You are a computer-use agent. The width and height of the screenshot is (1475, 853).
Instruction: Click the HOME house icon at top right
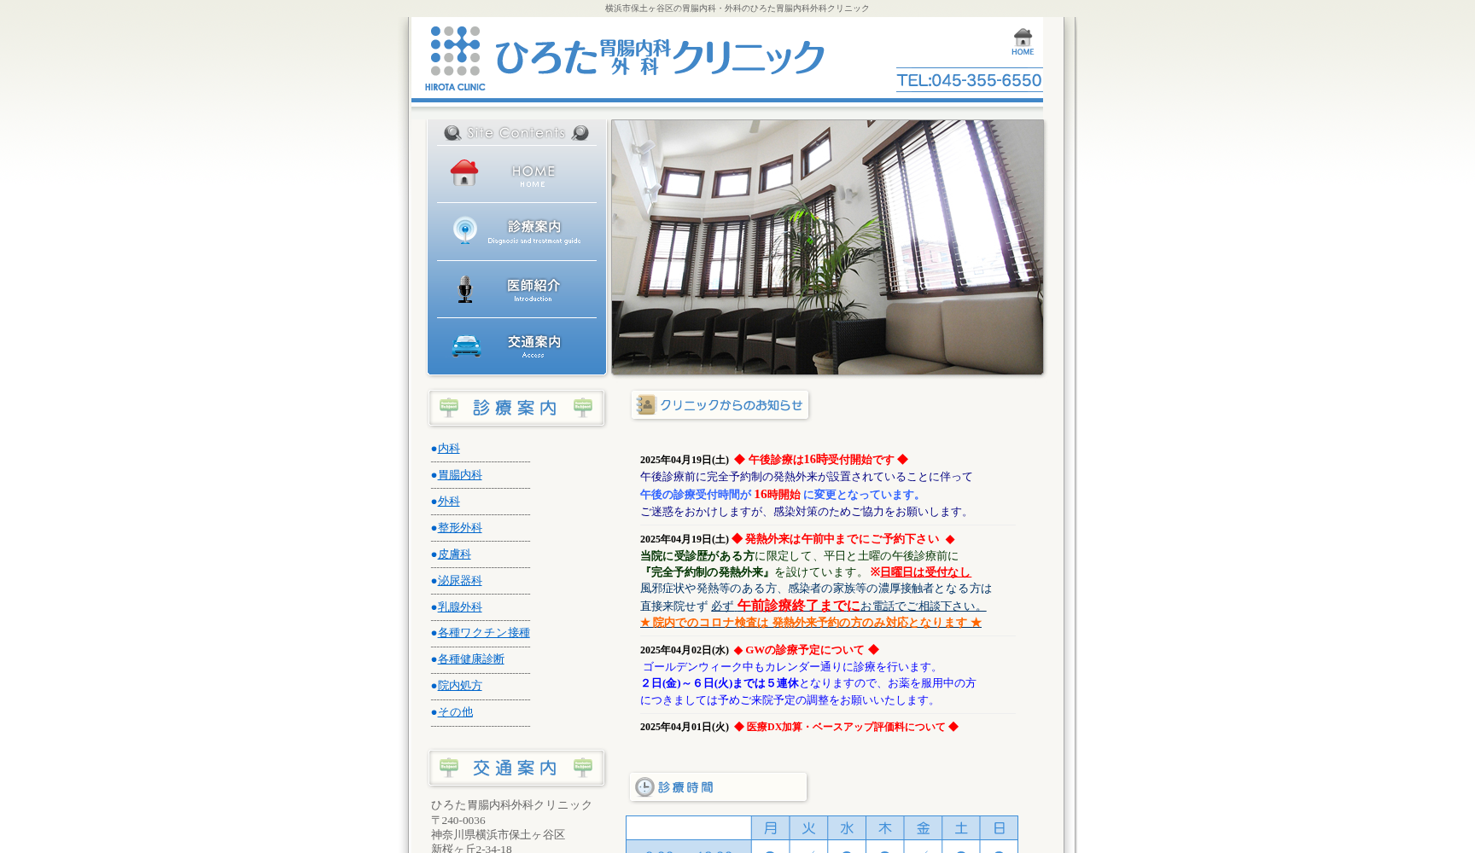point(1022,38)
